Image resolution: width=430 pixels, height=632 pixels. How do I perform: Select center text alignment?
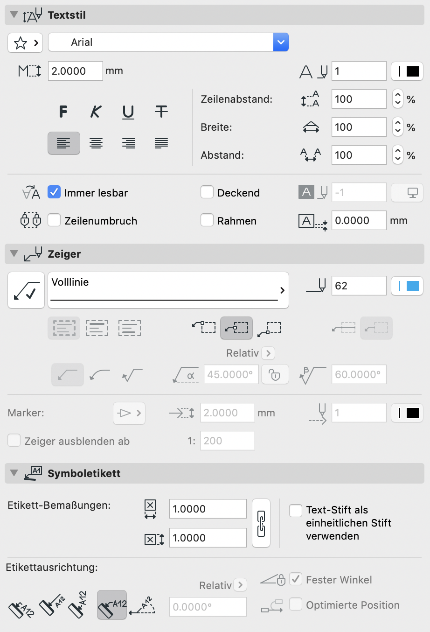pos(96,143)
